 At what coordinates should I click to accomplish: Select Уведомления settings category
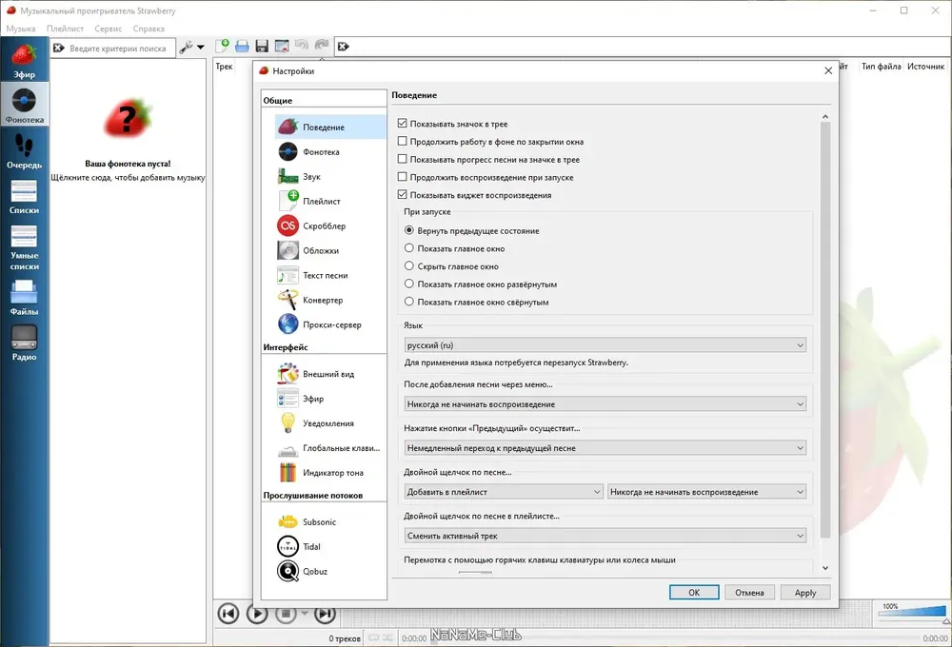coord(330,423)
